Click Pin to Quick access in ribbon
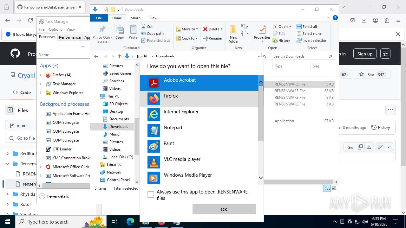 point(102,34)
